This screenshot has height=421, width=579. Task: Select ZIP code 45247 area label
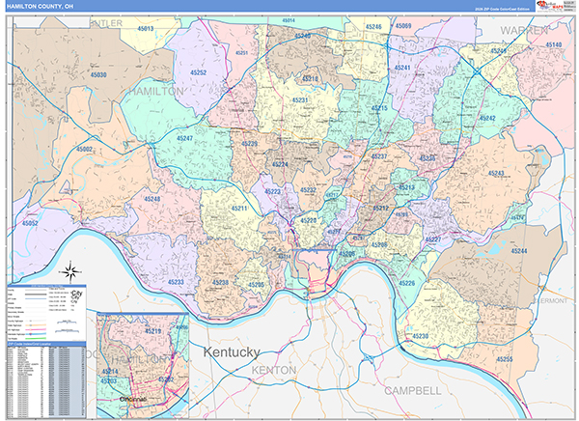(184, 139)
